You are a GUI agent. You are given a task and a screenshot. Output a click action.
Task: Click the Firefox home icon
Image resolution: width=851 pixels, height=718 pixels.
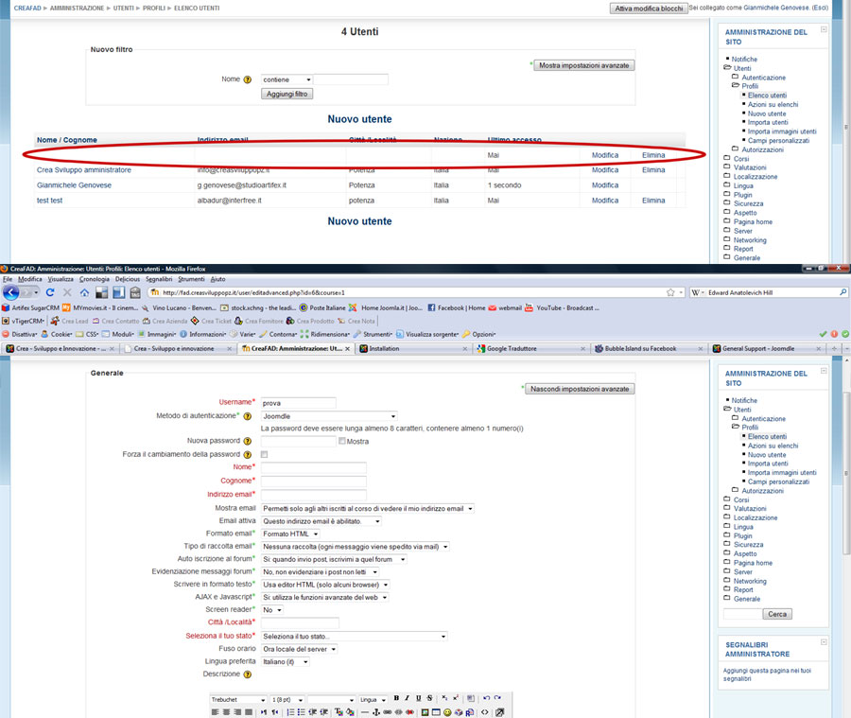pos(84,292)
